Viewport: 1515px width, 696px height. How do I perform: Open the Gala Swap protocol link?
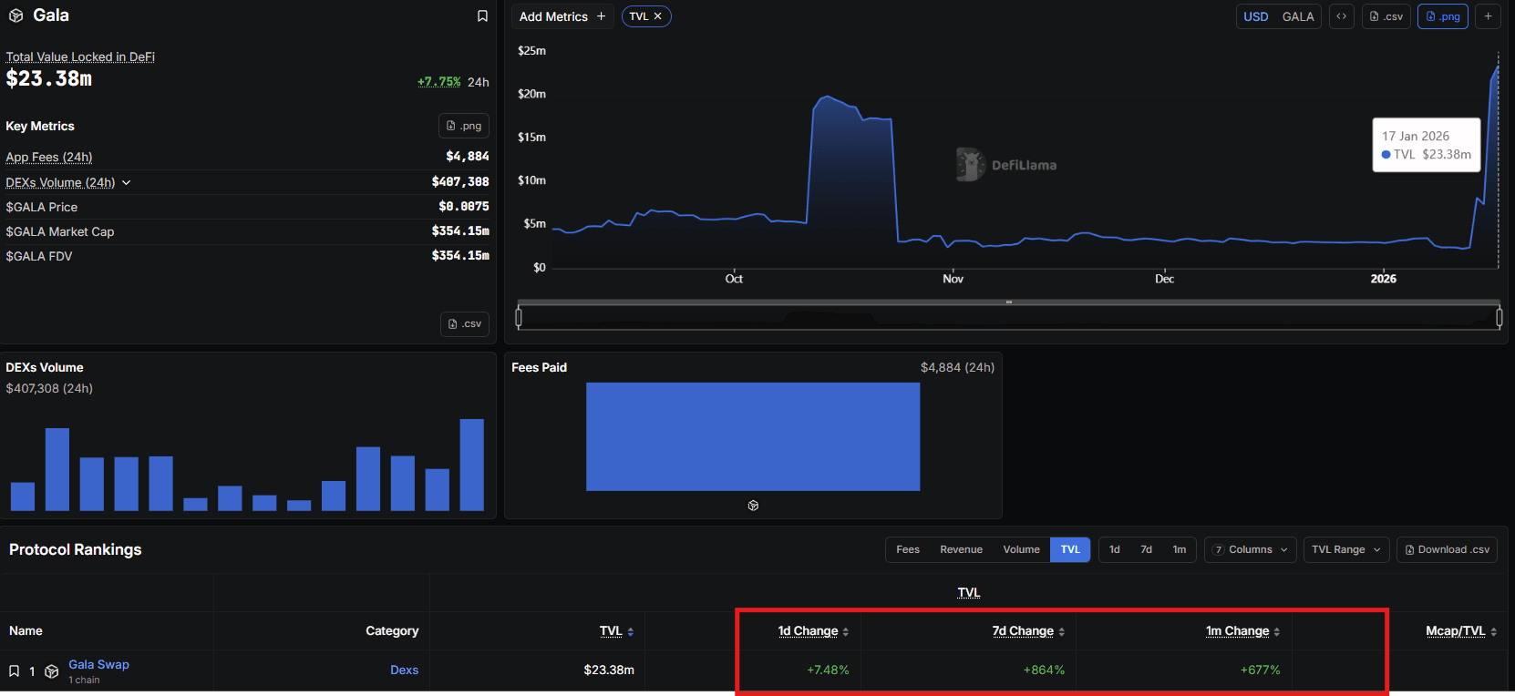[98, 665]
